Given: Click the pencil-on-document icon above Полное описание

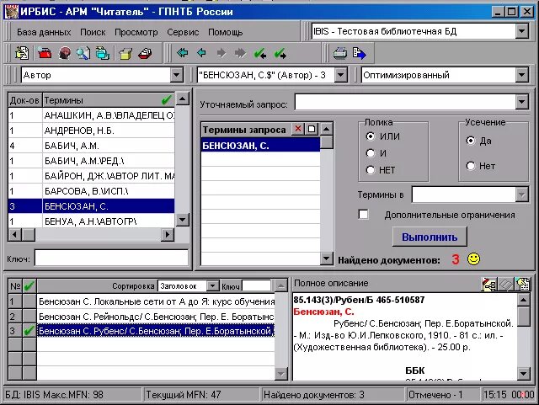Looking at the screenshot, I should pyautogui.click(x=522, y=285).
